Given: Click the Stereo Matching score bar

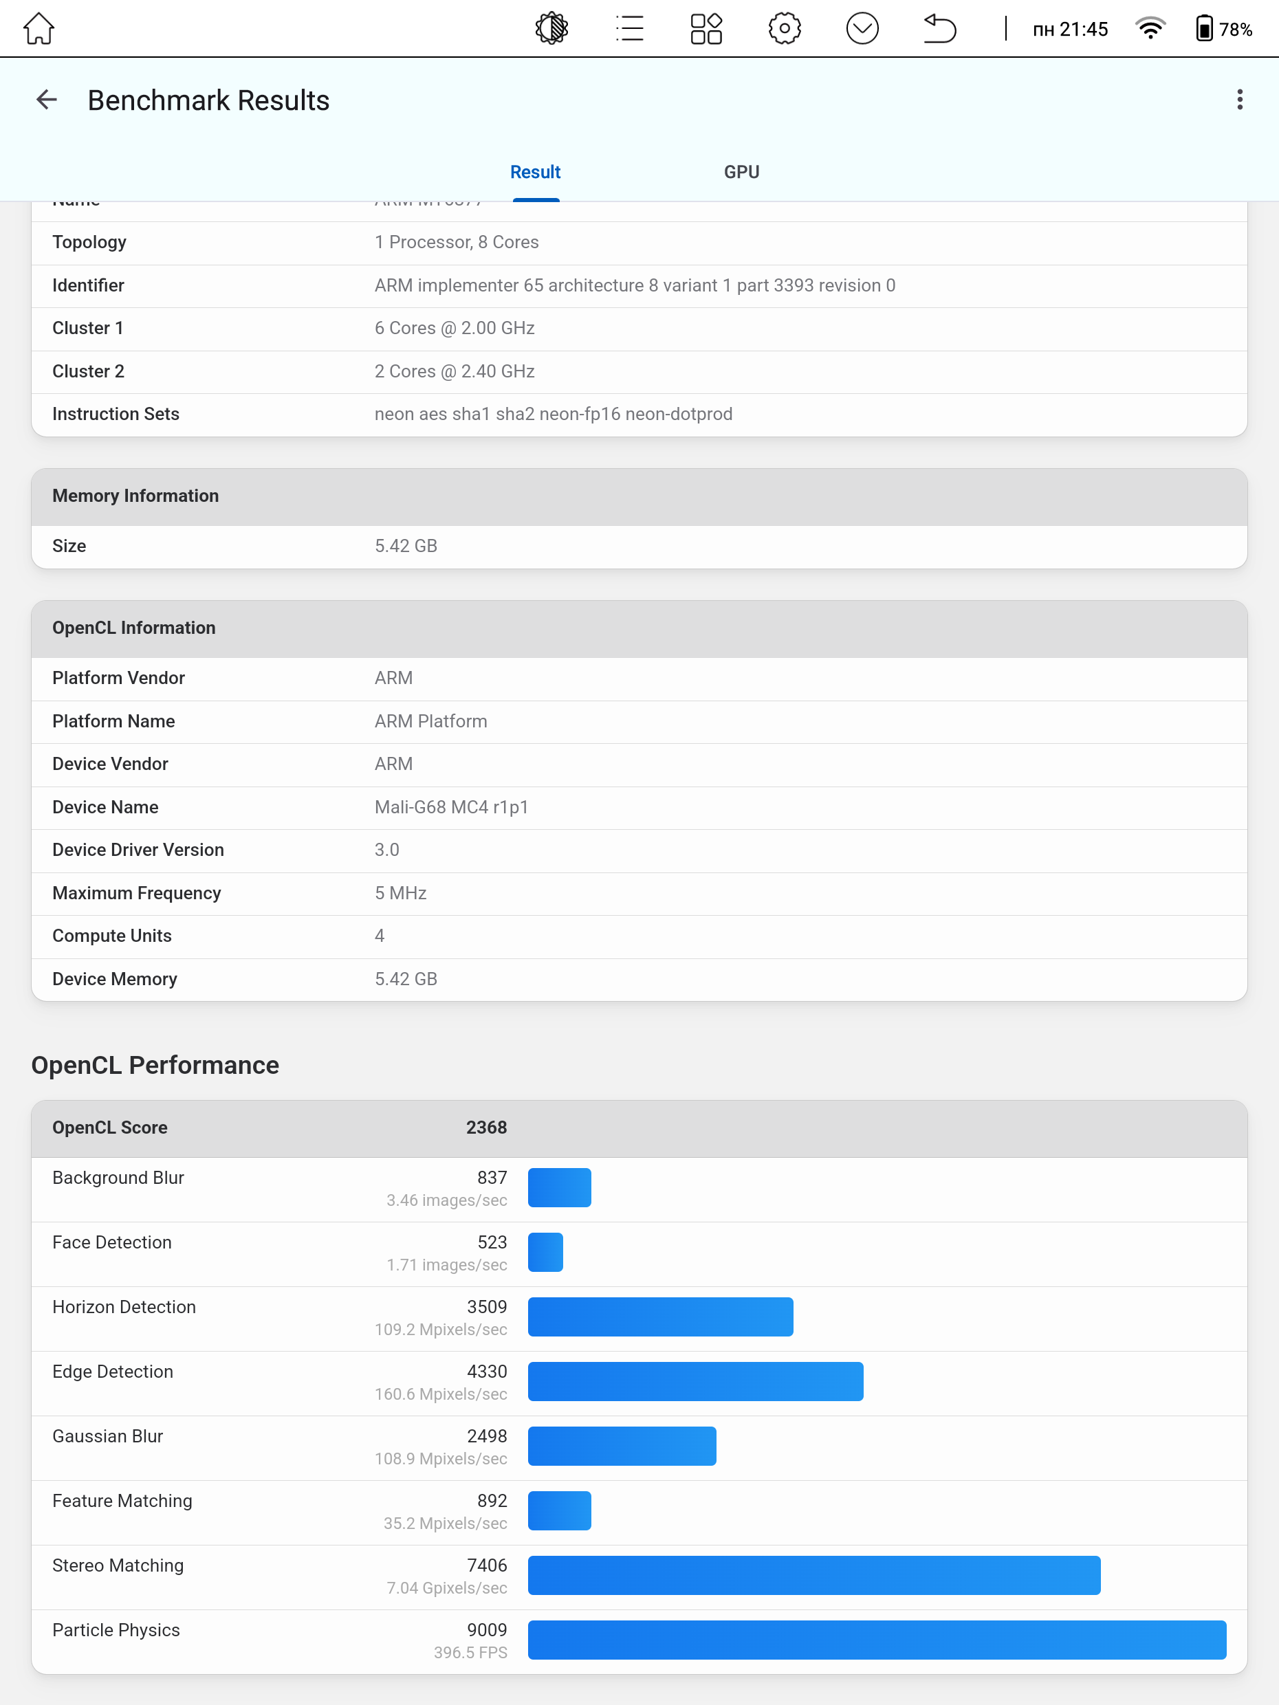Looking at the screenshot, I should (x=814, y=1575).
